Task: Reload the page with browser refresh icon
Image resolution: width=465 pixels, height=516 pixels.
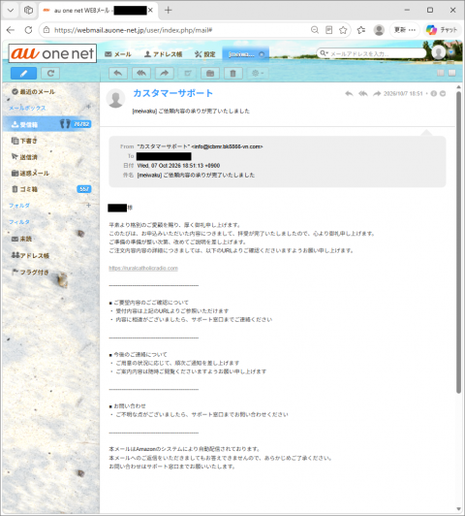Action: tap(29, 30)
